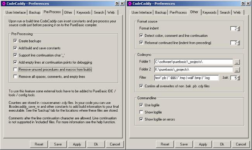Click Ok button in left window

coord(96,144)
